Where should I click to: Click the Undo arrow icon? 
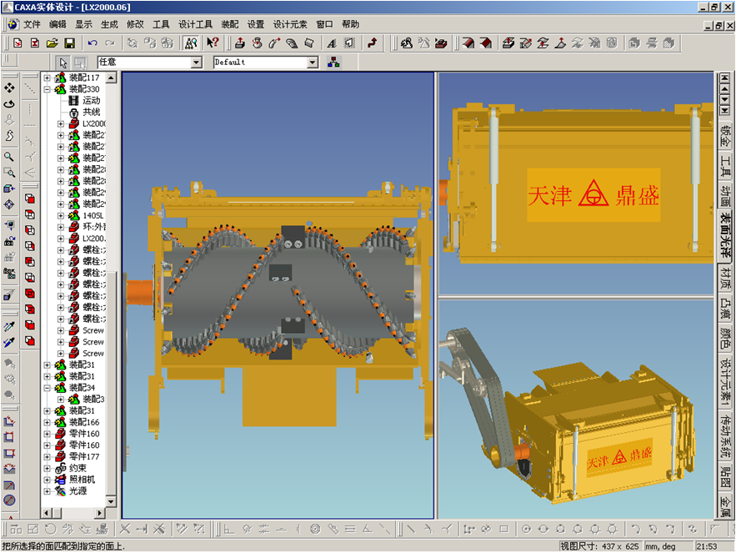point(92,43)
